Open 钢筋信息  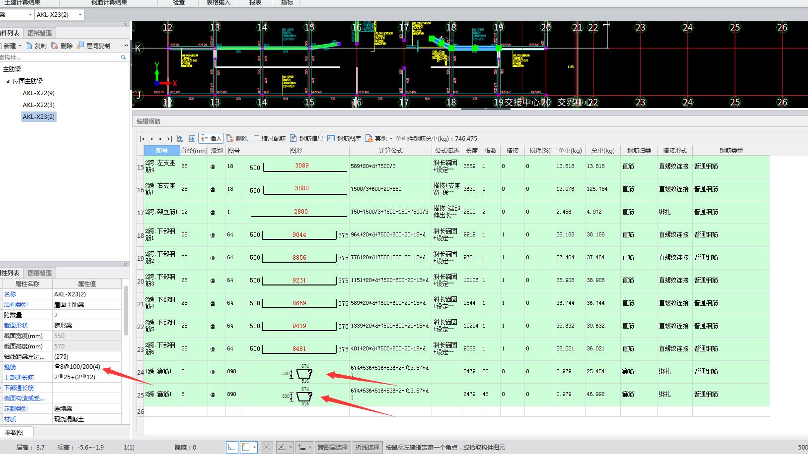(306, 138)
